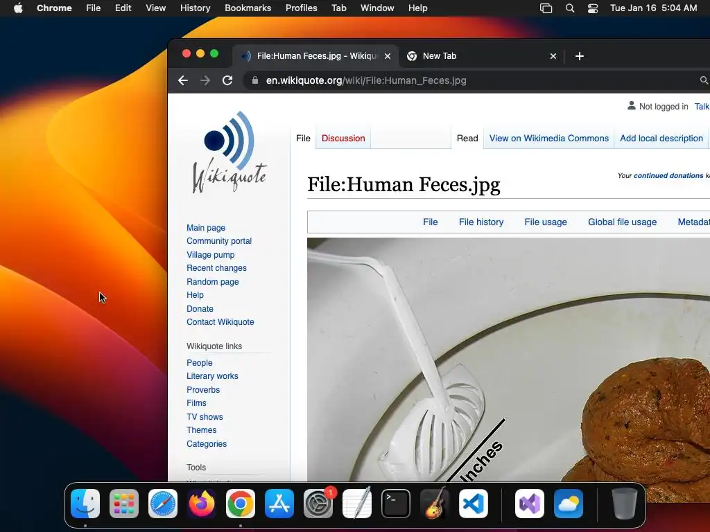Viewport: 710px width, 532px height.
Task: Open the Community portal link
Action: tap(219, 241)
